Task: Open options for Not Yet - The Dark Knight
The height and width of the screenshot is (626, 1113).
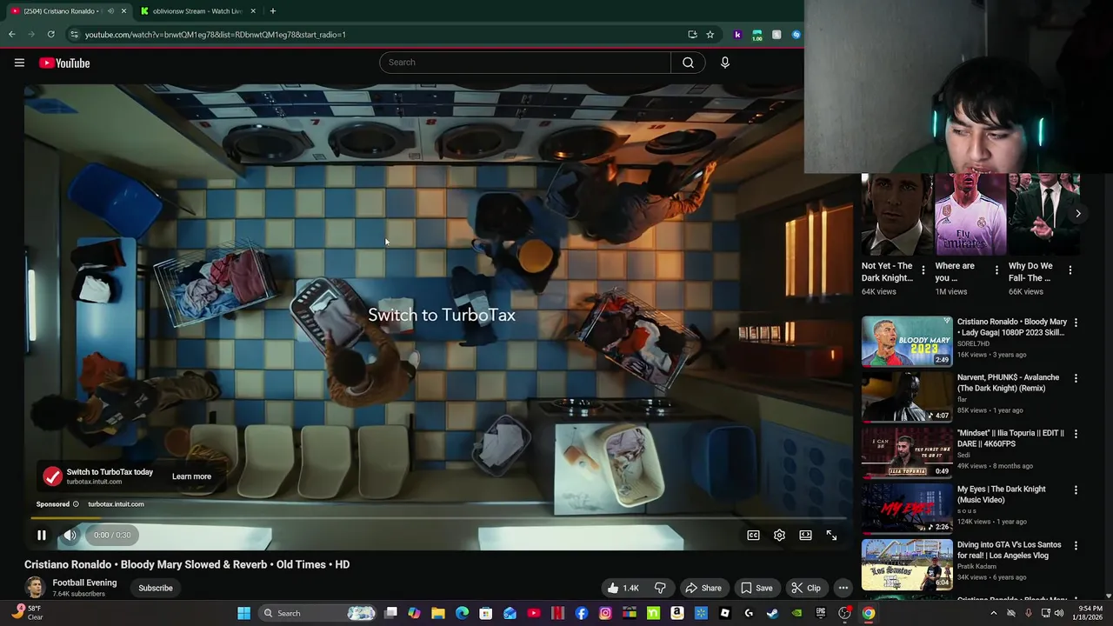Action: (923, 270)
